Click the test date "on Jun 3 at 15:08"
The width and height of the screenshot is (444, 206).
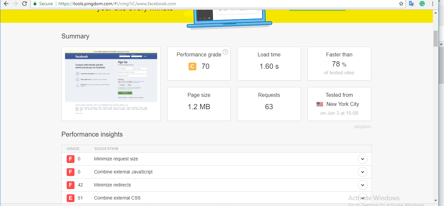339,113
